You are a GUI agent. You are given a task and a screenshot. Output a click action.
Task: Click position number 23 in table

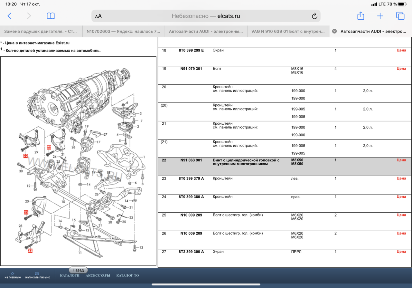[164, 178]
